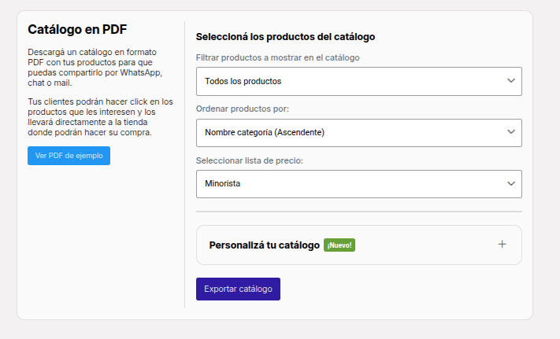Click the Seleccionar lista de precio label

pyautogui.click(x=250, y=160)
